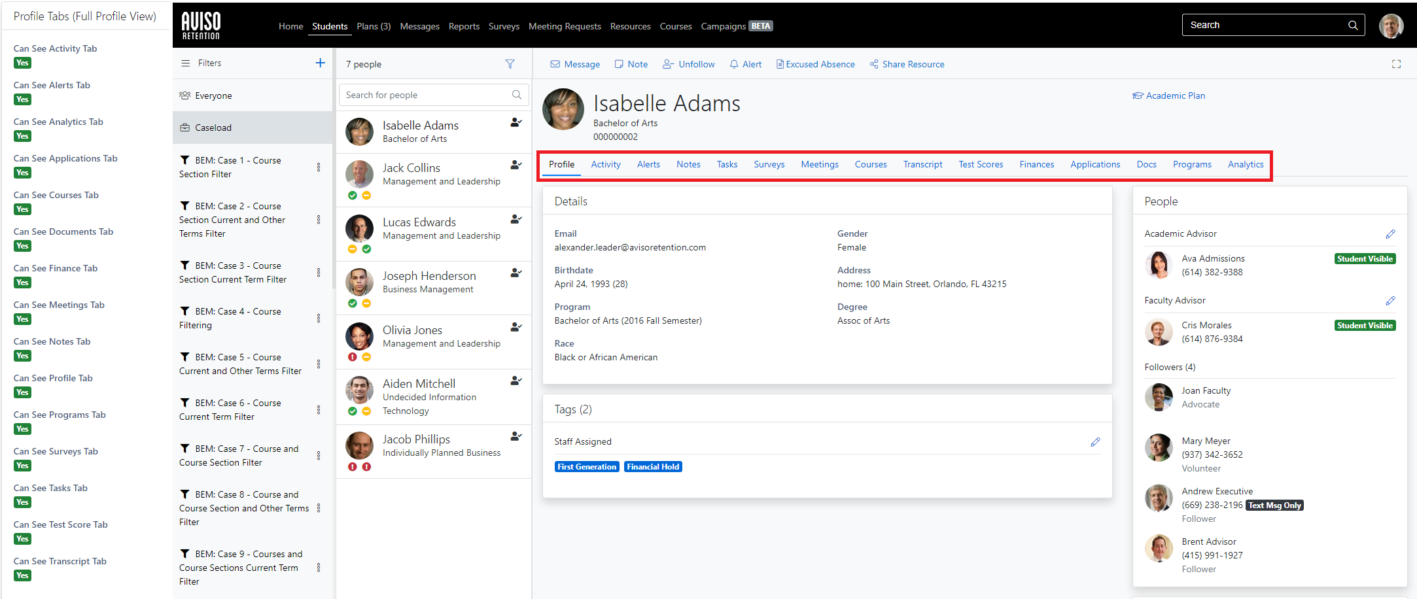Click the Excused Absence button

(815, 64)
